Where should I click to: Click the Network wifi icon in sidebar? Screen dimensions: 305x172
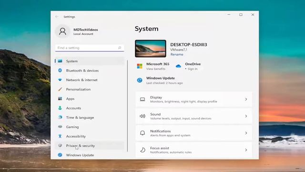[x=60, y=80]
